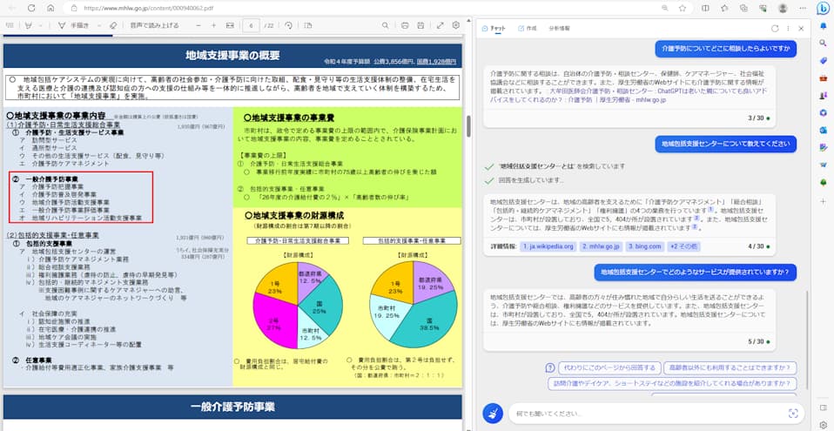834x431 pixels.
Task: Click the browser back arrow
Action: tap(12, 8)
